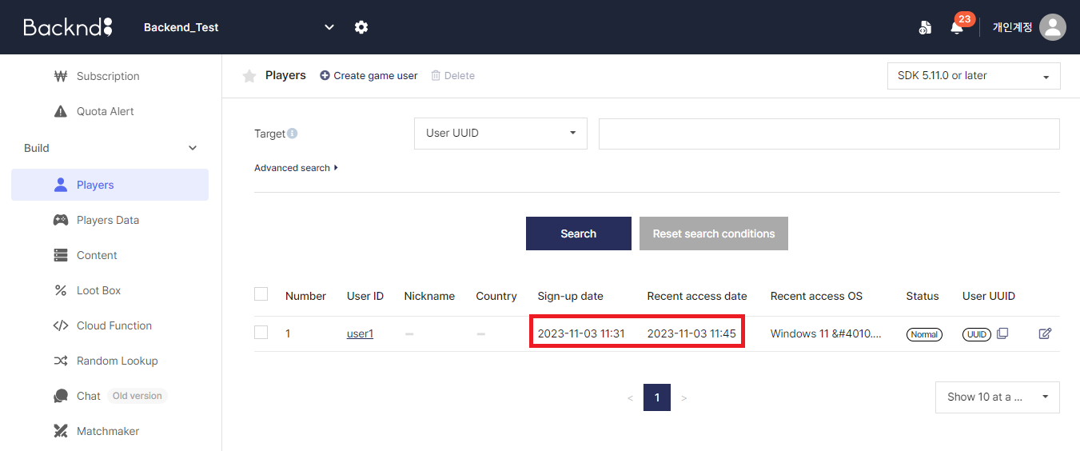This screenshot has width=1080, height=451.
Task: Click the Chat bubble icon
Action: 61,396
